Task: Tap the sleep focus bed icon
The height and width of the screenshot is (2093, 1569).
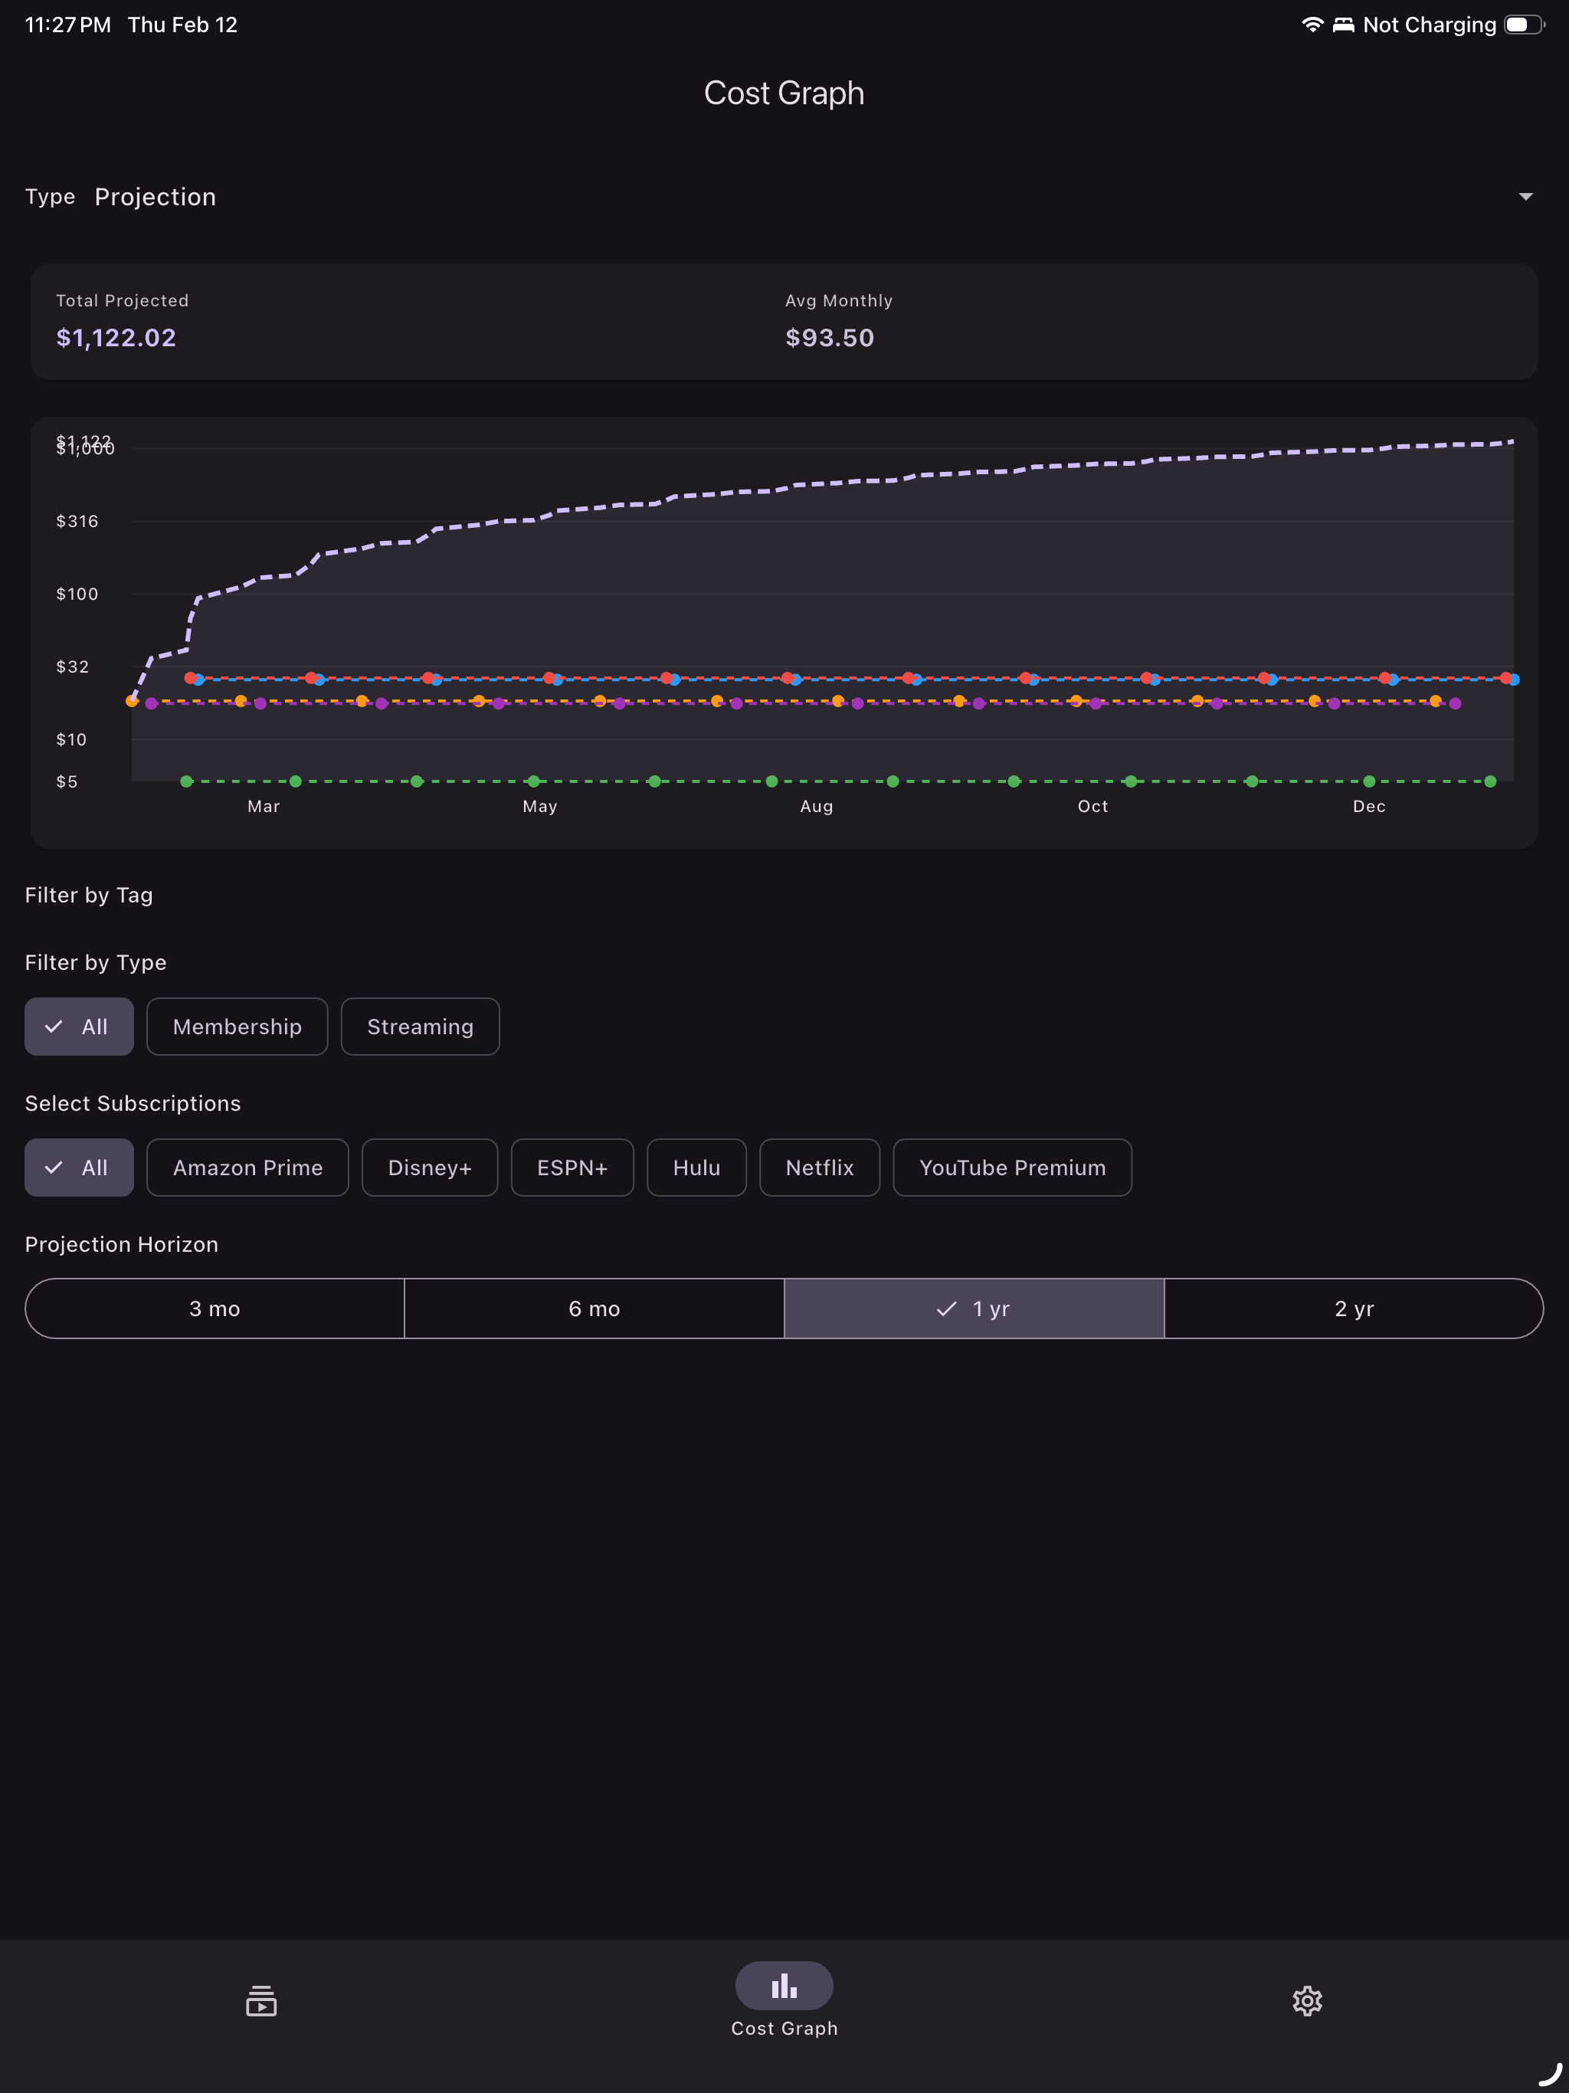Action: [x=1343, y=25]
